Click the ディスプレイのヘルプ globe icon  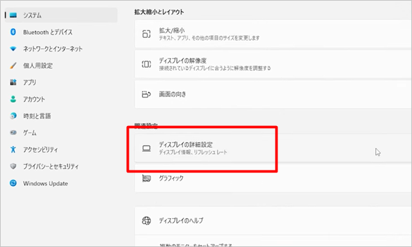click(x=146, y=221)
